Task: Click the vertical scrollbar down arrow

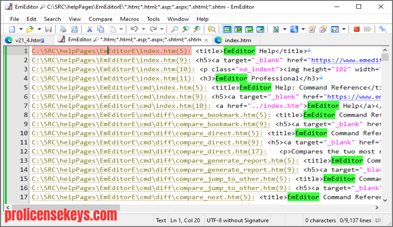Action: [x=385, y=200]
